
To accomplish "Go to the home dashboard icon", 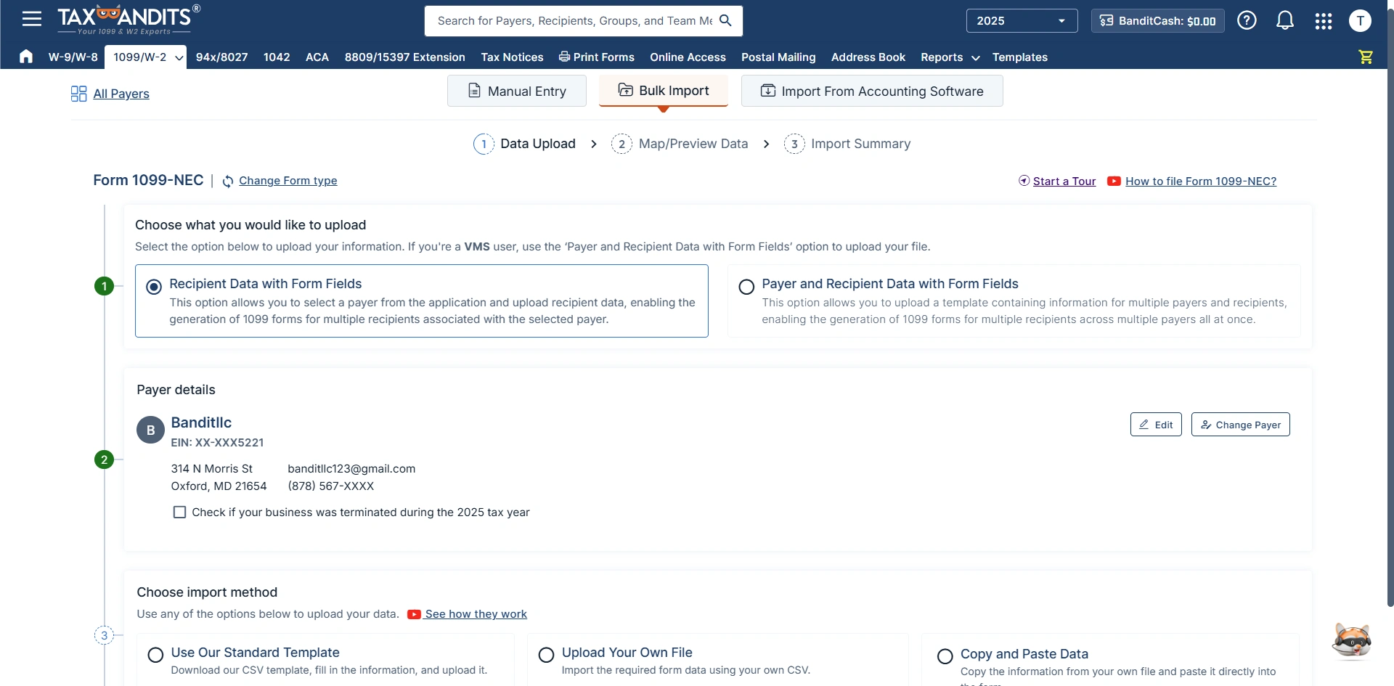I will (26, 57).
